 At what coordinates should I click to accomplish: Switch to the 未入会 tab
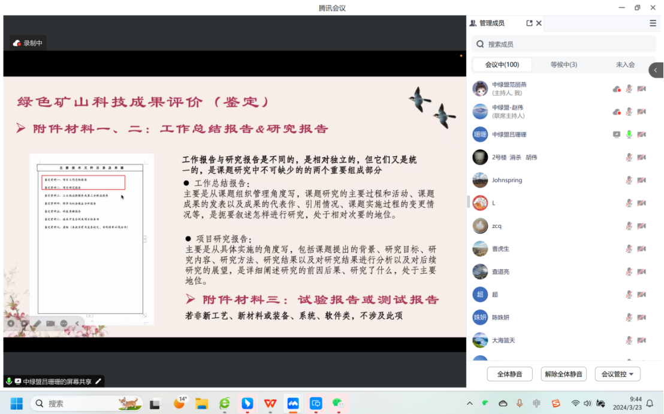625,64
